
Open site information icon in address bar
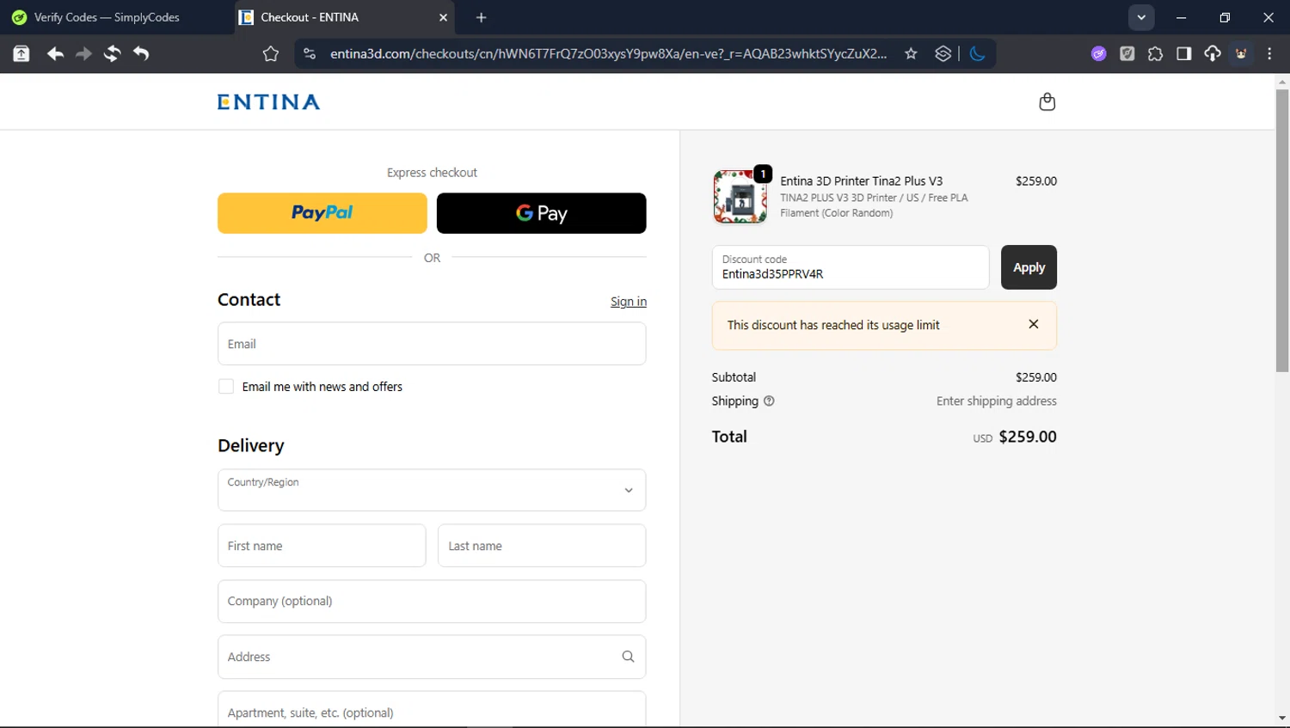click(x=310, y=53)
